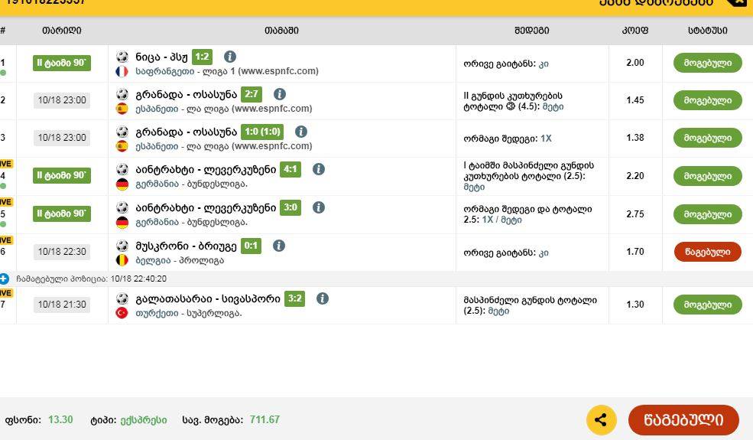Click odds value 1.45

pyautogui.click(x=635, y=100)
